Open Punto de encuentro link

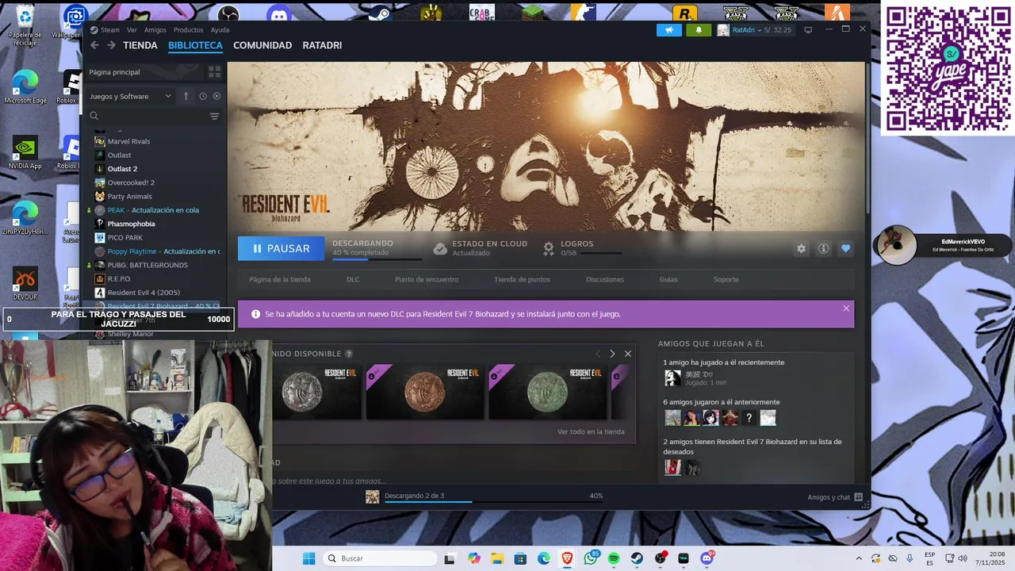(x=427, y=279)
